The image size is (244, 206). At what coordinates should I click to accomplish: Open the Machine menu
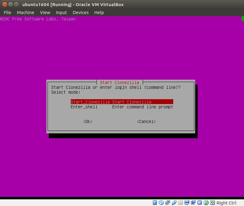point(25,13)
